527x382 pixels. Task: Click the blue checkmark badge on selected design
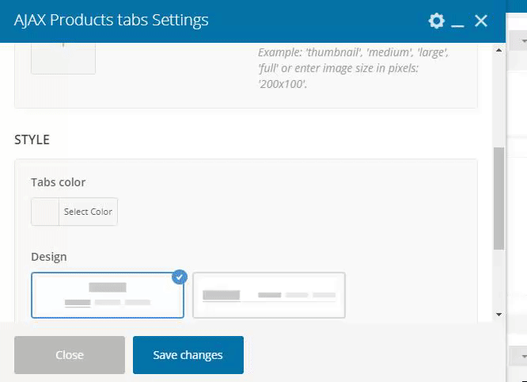pyautogui.click(x=179, y=277)
